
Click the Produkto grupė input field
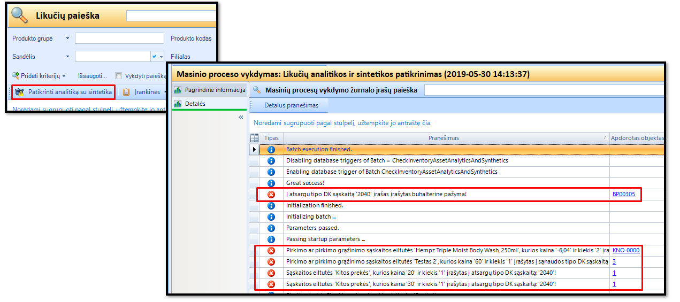119,38
